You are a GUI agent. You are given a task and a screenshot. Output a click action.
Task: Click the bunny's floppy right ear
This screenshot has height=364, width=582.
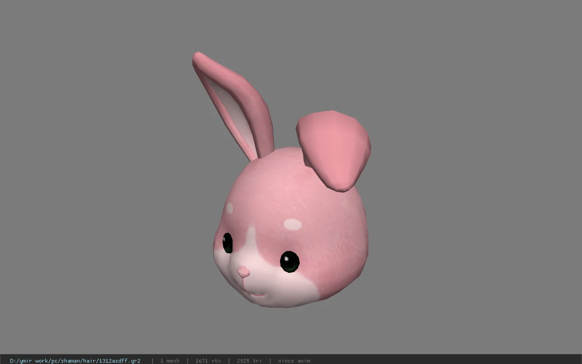[334, 149]
